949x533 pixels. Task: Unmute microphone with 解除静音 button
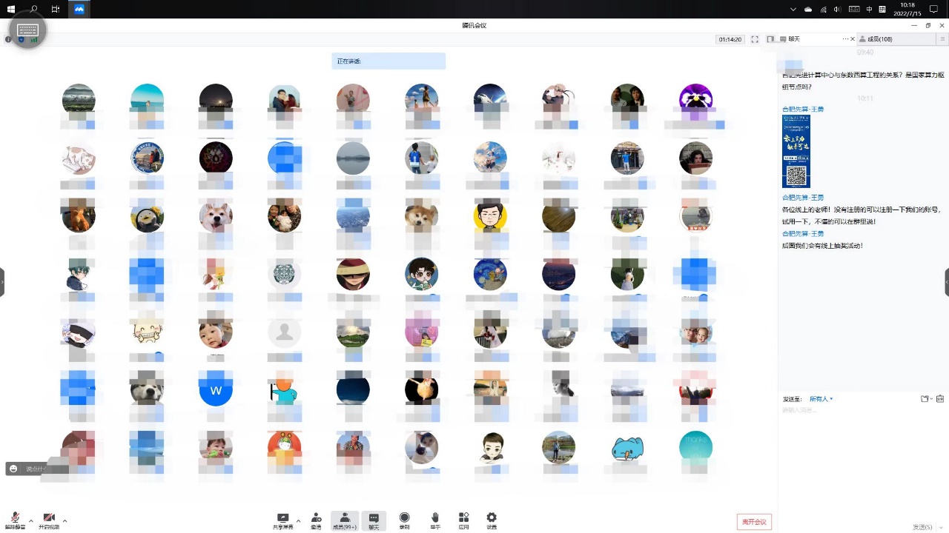pyautogui.click(x=15, y=519)
